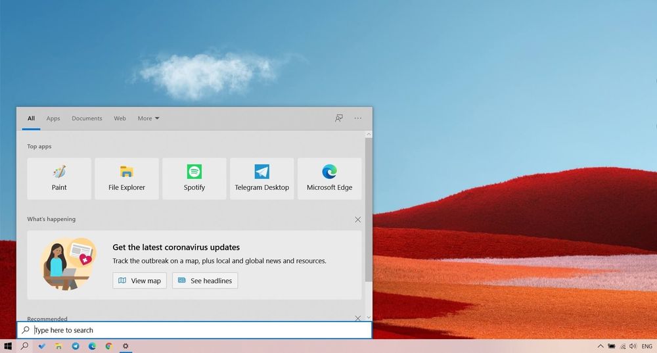Image resolution: width=657 pixels, height=353 pixels.
Task: Open File Explorer on the taskbar
Action: (x=58, y=346)
